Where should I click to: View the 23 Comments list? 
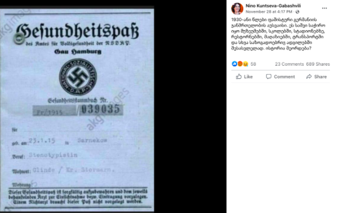[x=289, y=64]
